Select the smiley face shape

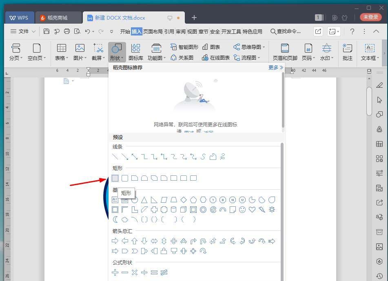point(242,210)
